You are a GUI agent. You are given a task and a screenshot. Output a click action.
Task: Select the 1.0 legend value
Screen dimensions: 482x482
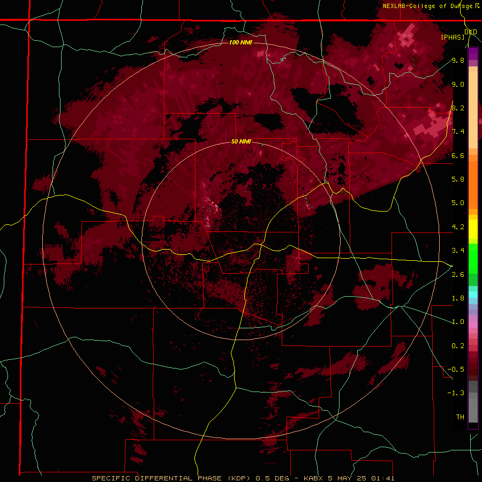point(458,322)
